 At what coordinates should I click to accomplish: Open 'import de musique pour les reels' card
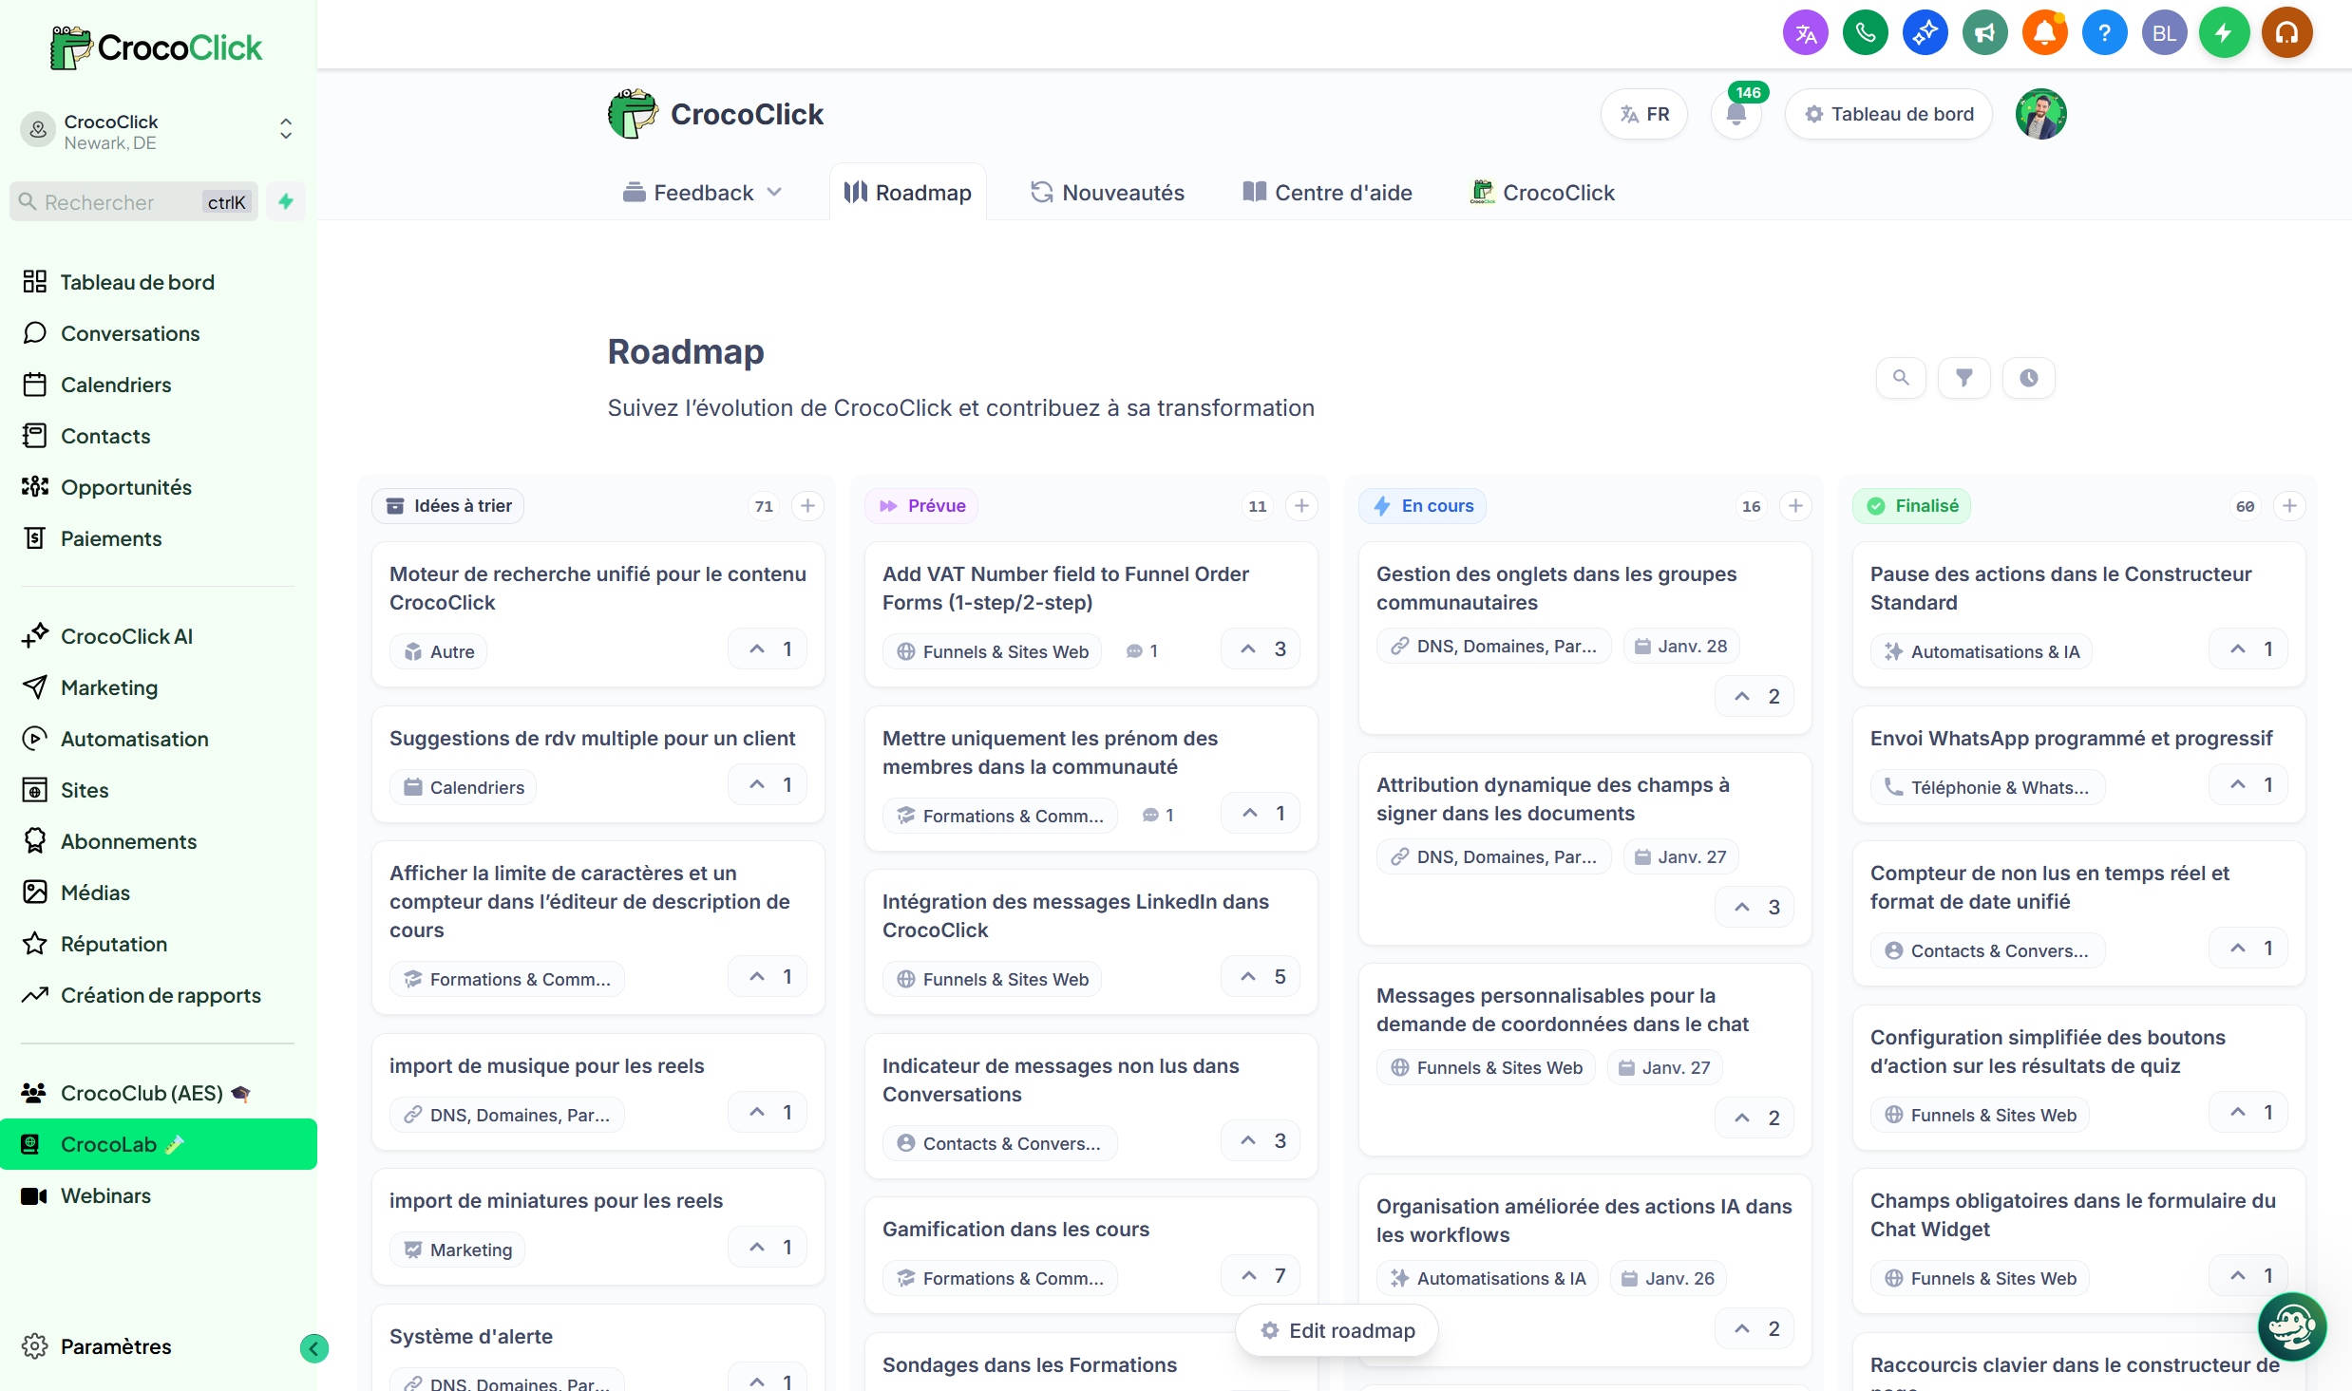[598, 1092]
